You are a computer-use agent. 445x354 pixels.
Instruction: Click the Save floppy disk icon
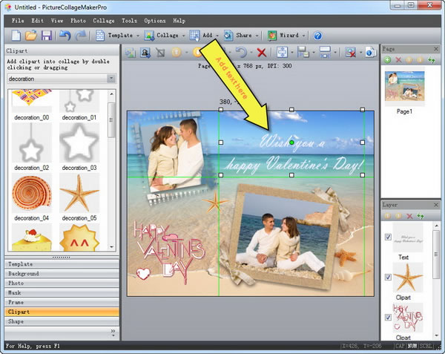pyautogui.click(x=47, y=35)
